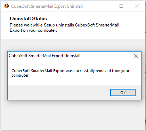Click the 'Export on your computer.' line
146x131 pixels.
(x=33, y=30)
